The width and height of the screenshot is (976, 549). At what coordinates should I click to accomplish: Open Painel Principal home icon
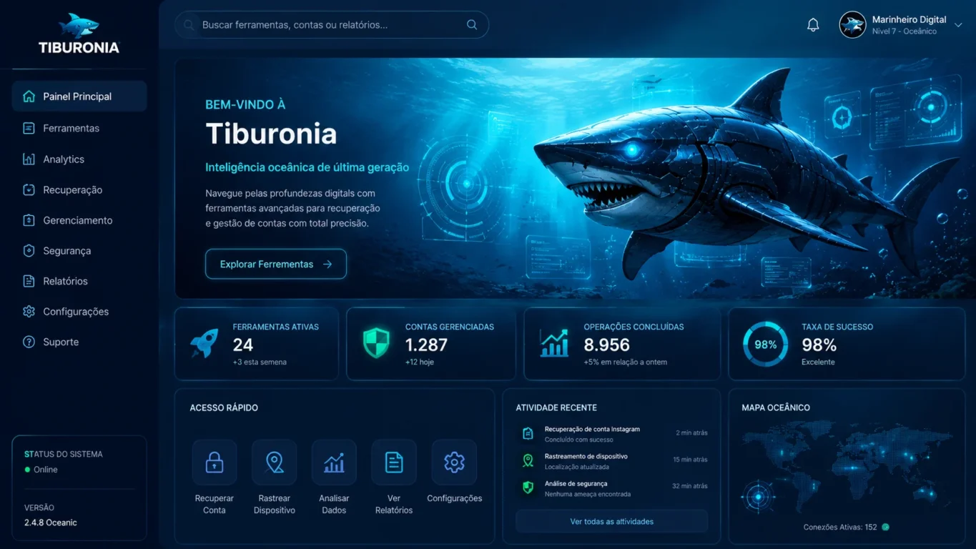coord(29,97)
